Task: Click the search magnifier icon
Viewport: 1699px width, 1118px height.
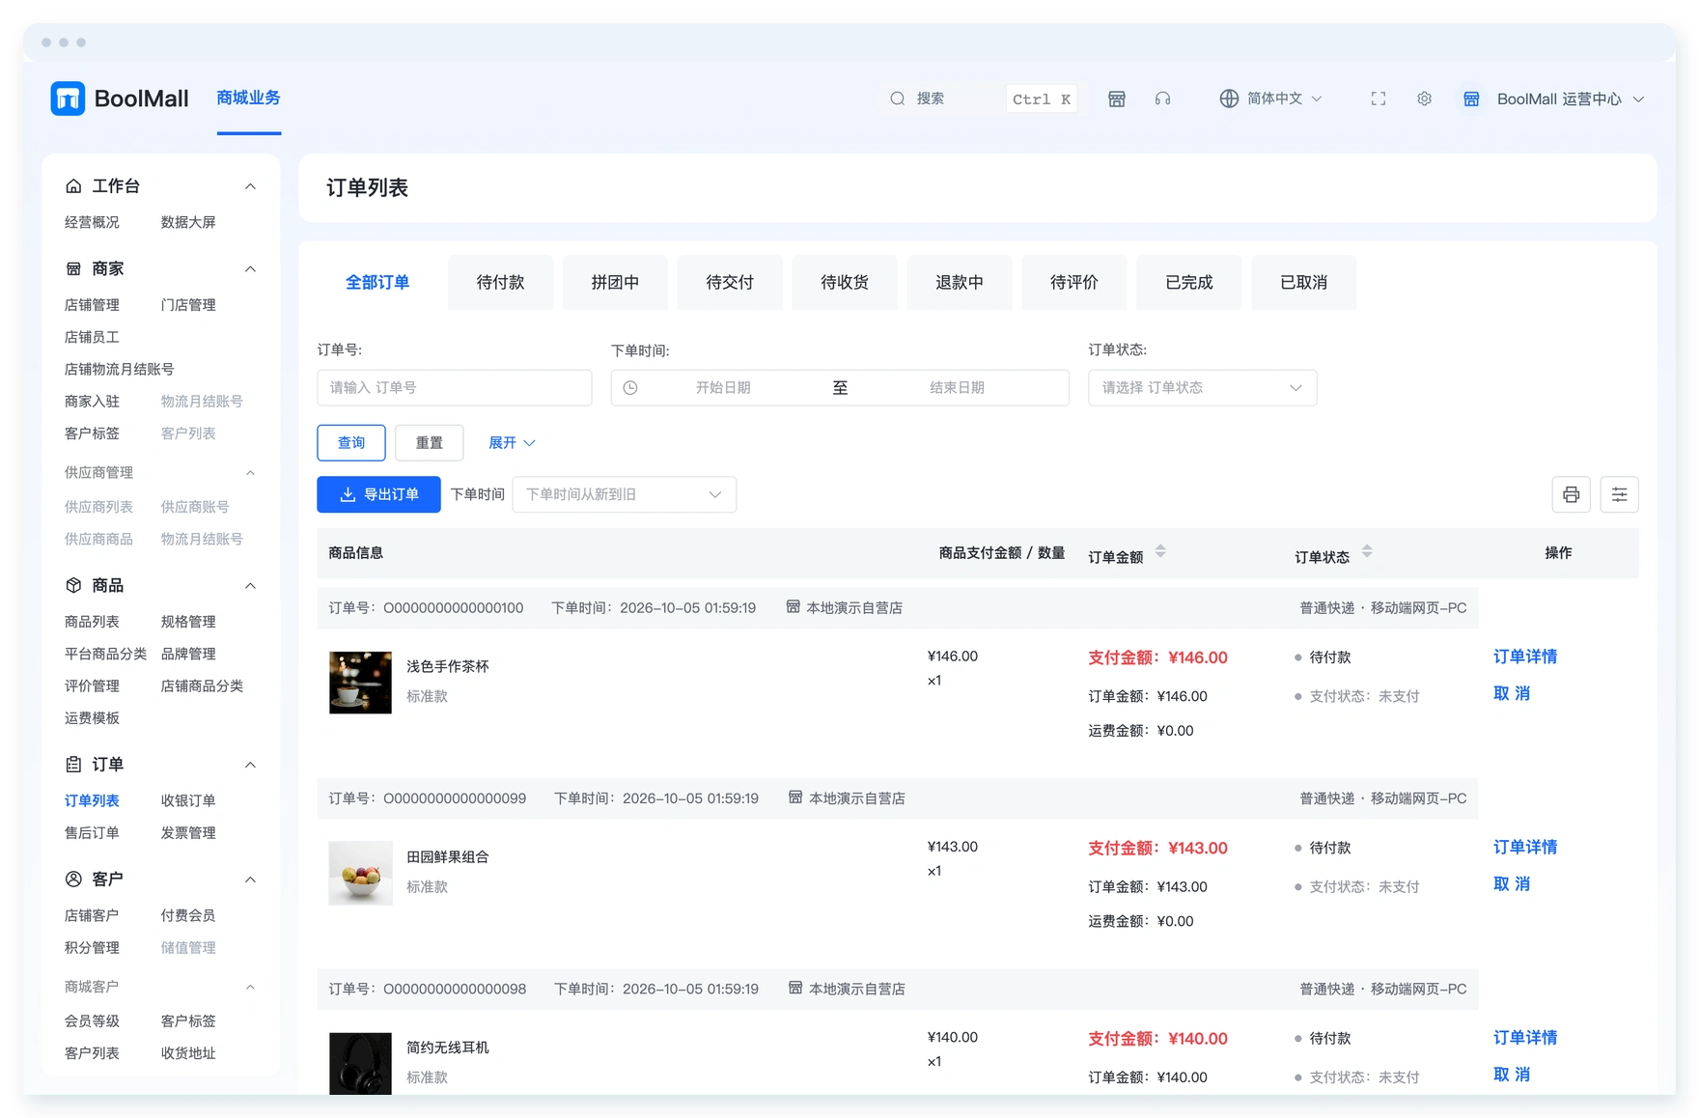Action: tap(898, 98)
